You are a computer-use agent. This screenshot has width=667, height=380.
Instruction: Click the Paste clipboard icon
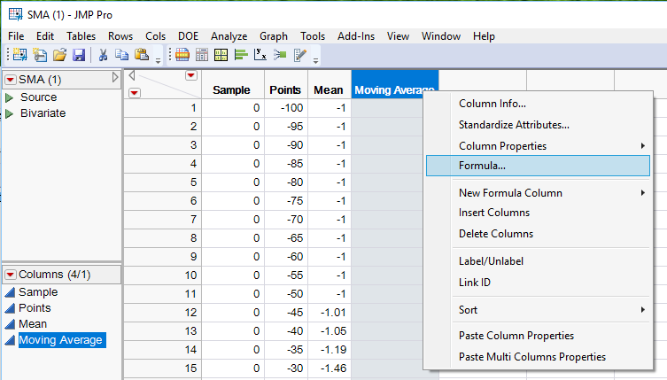[141, 55]
